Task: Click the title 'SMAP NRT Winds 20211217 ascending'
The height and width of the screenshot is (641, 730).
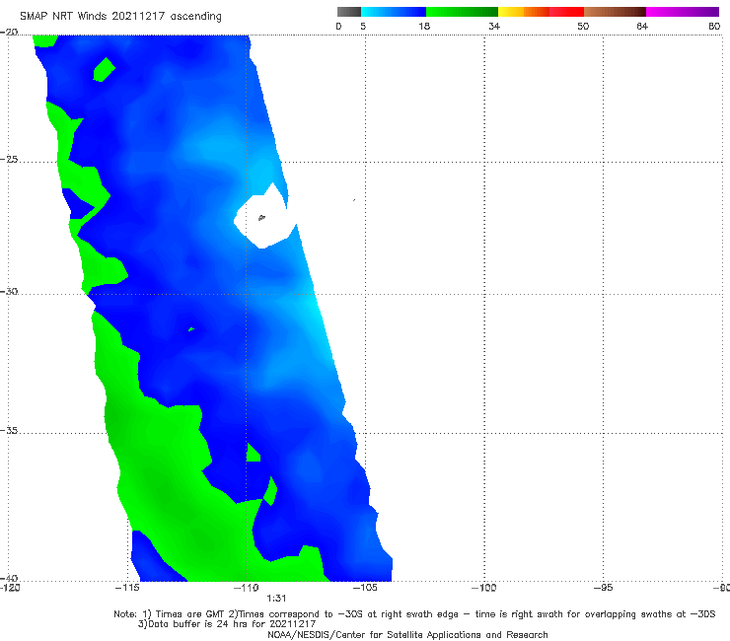Action: (x=120, y=16)
